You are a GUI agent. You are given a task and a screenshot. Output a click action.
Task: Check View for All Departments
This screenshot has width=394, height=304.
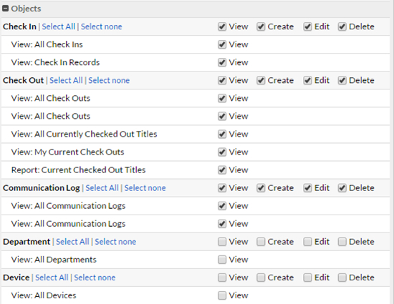coord(222,260)
